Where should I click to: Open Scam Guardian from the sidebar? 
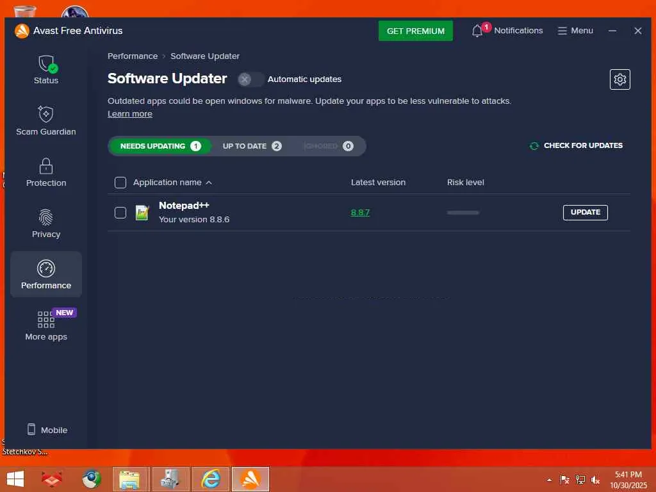click(46, 121)
